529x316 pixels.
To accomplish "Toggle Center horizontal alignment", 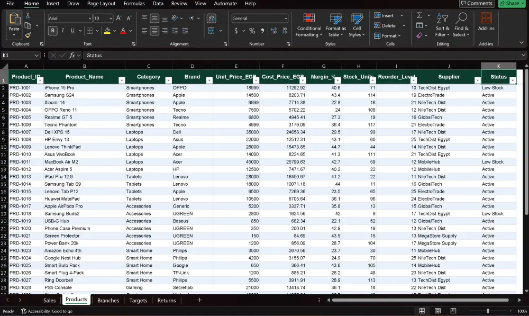I will (x=154, y=31).
